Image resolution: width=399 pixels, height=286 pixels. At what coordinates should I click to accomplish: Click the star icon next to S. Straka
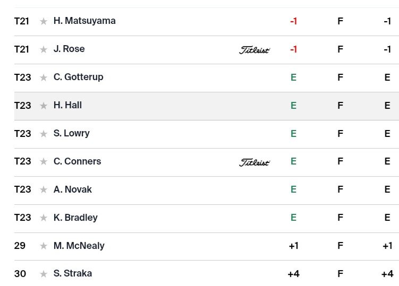44,274
